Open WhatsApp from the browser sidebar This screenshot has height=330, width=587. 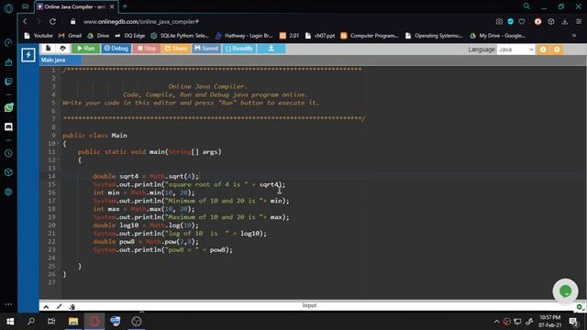[8, 108]
